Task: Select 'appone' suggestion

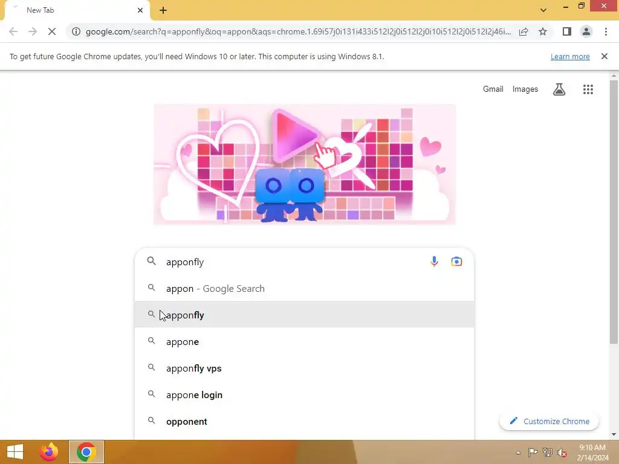Action: pyautogui.click(x=305, y=342)
